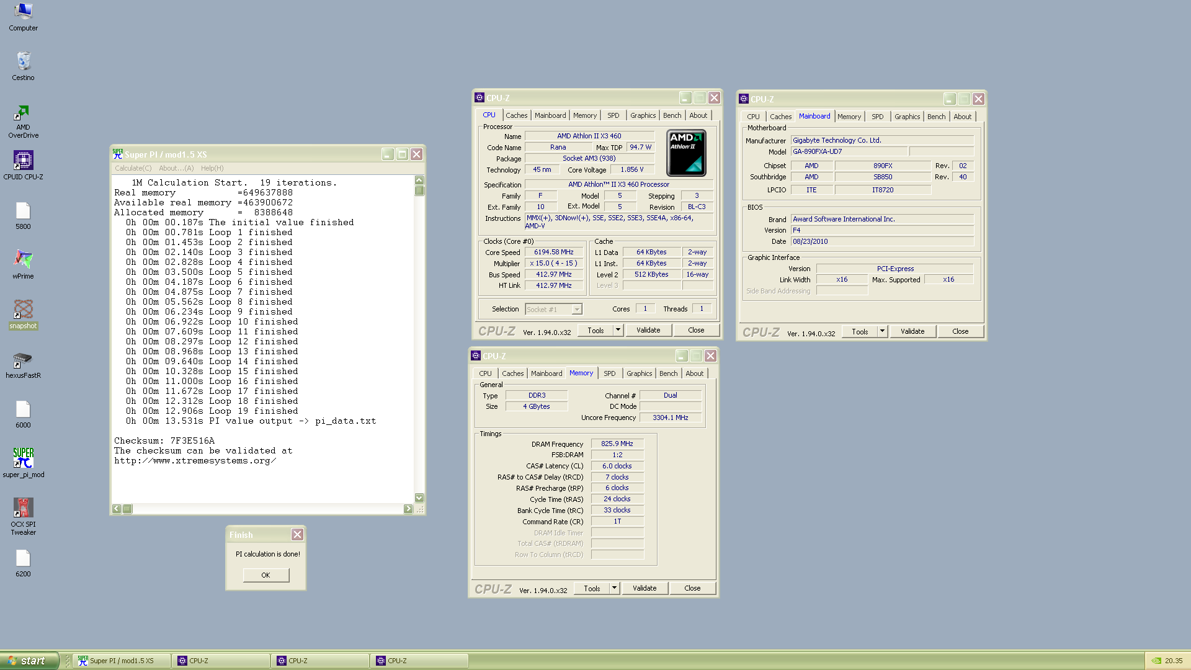
Task: Open the Calculate(C) menu in Super PI
Action: (x=133, y=168)
